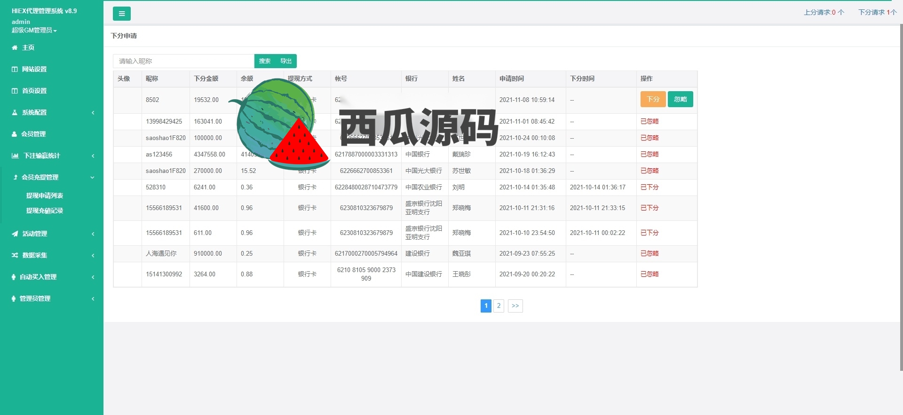This screenshot has height=415, width=903.
Task: Click time 2021-10-11 21:33:15 cell
Action: (x=597, y=208)
